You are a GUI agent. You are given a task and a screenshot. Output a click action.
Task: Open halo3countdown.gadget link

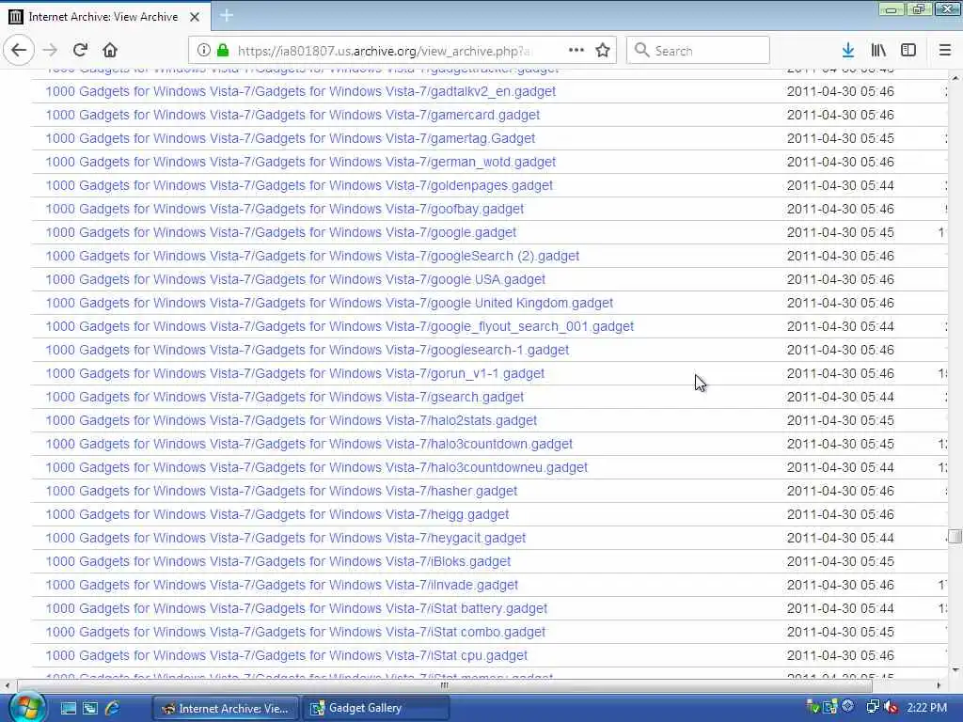(x=308, y=444)
